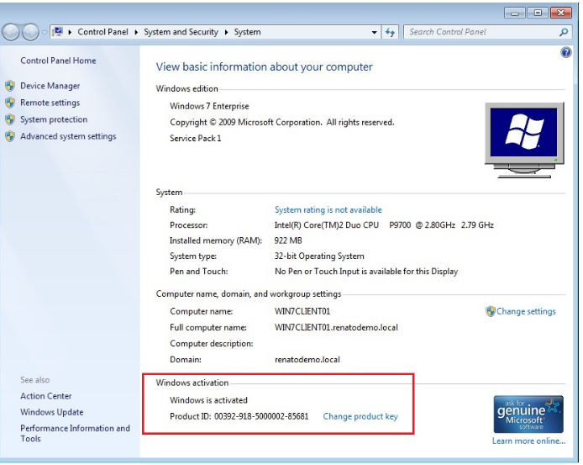Click the shield icon beside Remote settings

click(10, 103)
